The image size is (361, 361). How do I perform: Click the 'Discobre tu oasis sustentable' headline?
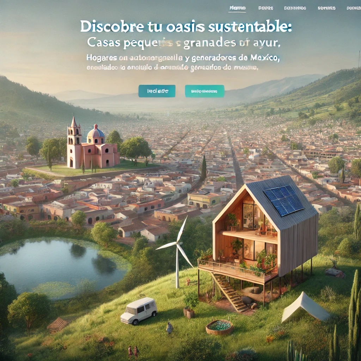(x=185, y=26)
